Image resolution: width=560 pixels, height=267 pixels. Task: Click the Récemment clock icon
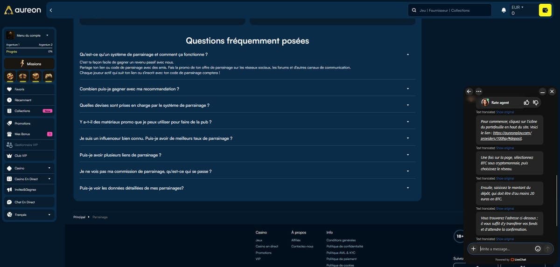(x=9, y=100)
